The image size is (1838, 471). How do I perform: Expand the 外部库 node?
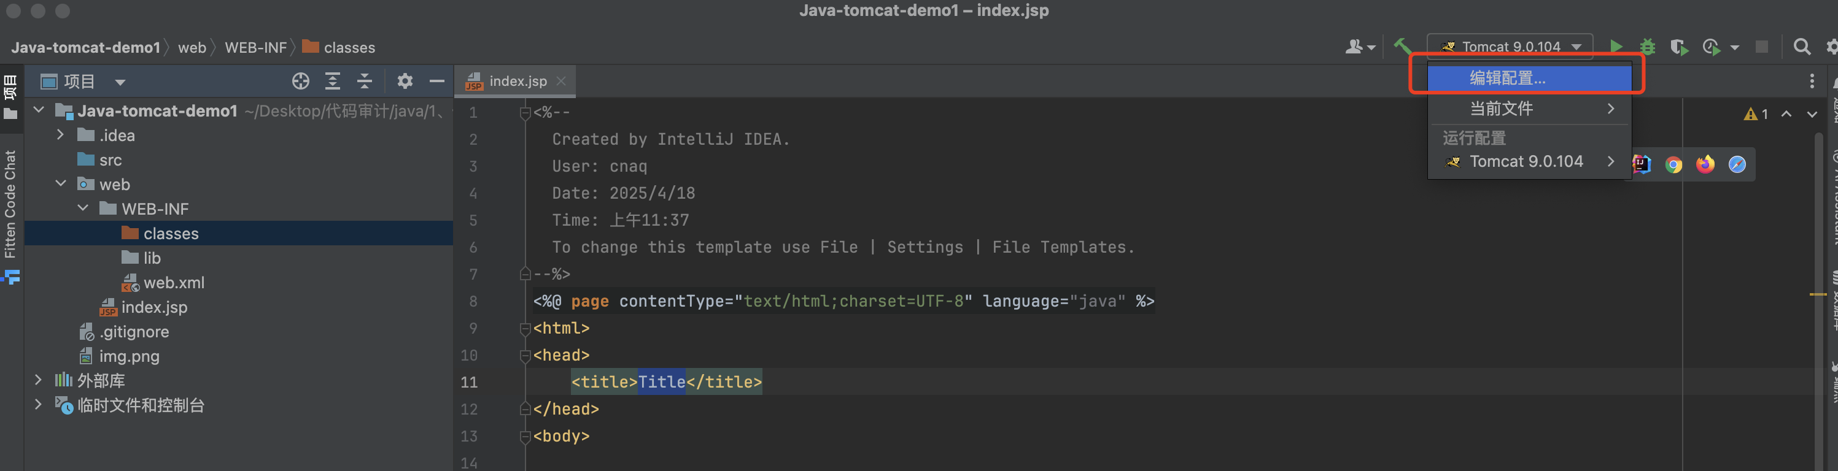[x=39, y=380]
